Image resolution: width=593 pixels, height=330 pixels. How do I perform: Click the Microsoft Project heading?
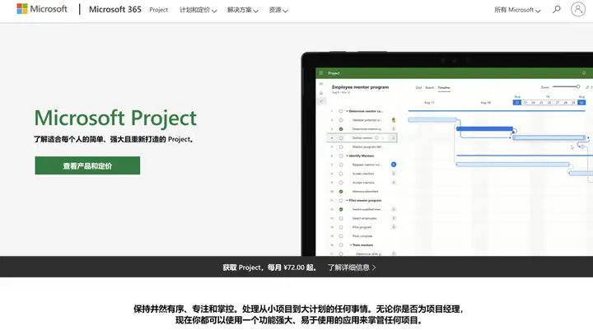point(115,118)
